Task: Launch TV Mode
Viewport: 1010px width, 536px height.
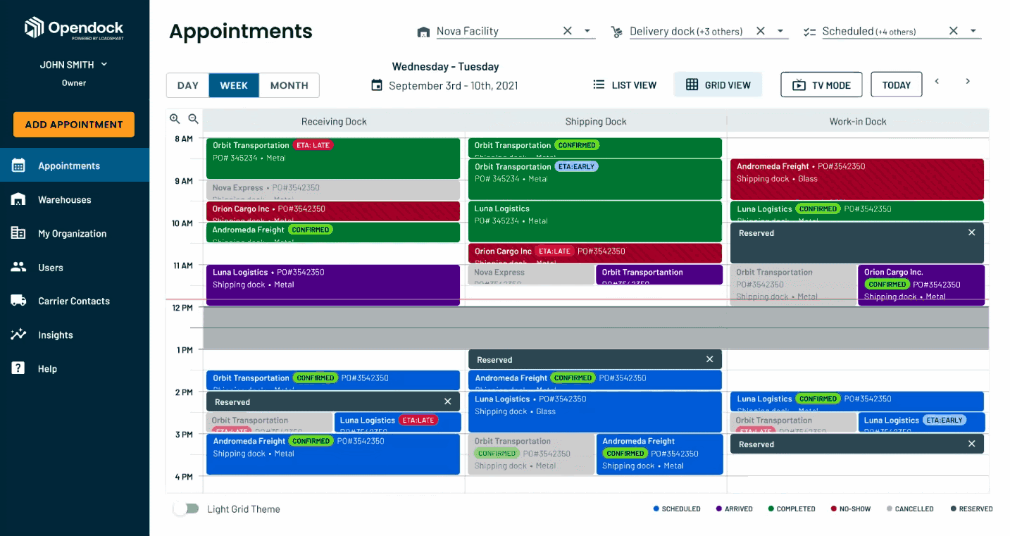Action: 821,85
